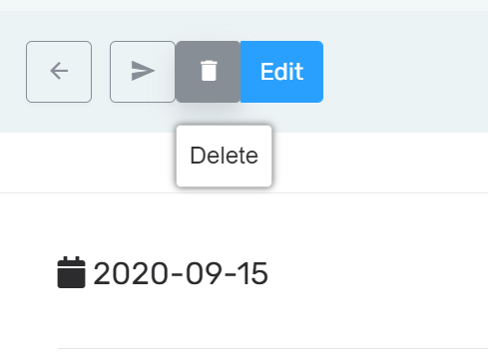
Task: Delete this entry using the gray trash button
Action: tap(208, 72)
